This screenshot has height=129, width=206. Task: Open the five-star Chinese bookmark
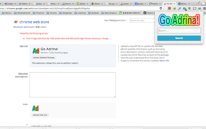(130, 13)
